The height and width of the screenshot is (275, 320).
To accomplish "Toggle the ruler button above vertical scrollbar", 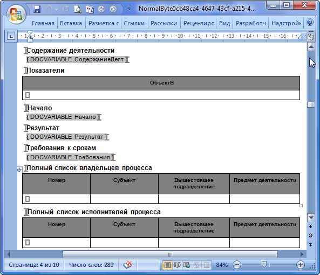I will point(311,37).
